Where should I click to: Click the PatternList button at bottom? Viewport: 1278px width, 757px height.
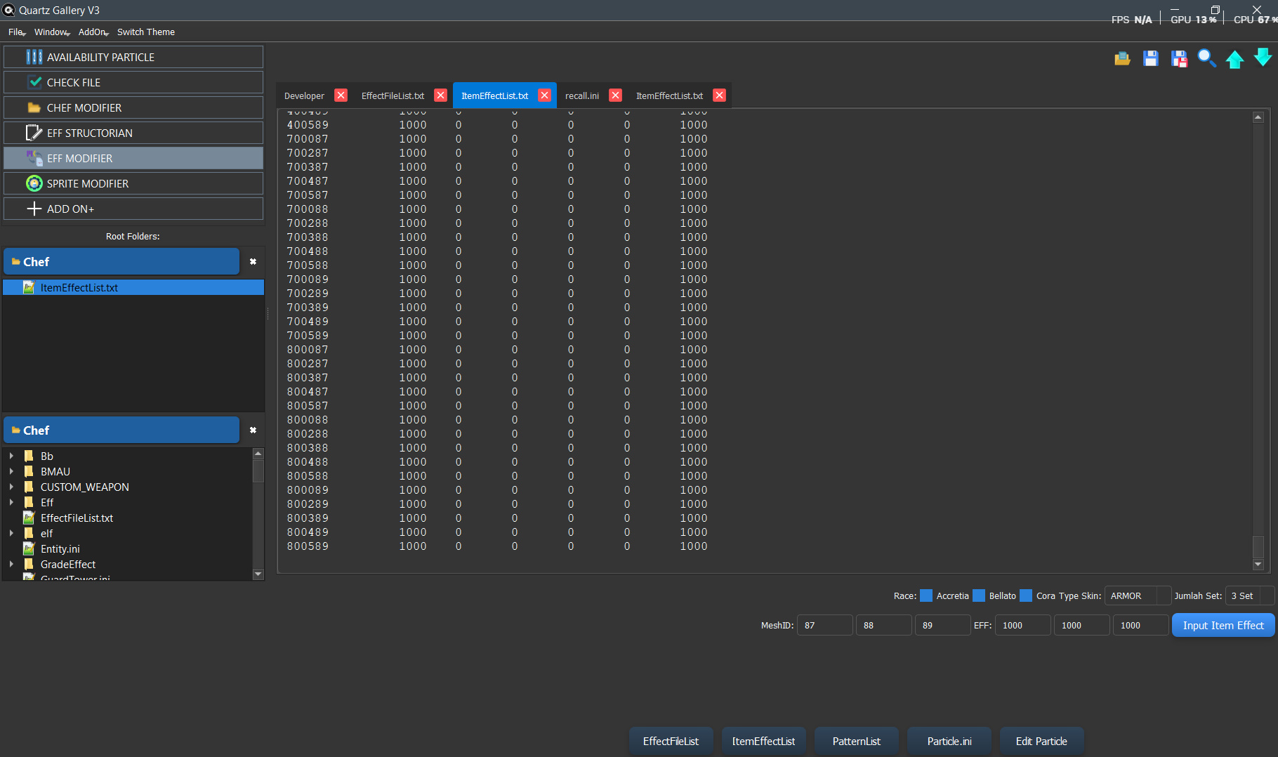point(856,741)
